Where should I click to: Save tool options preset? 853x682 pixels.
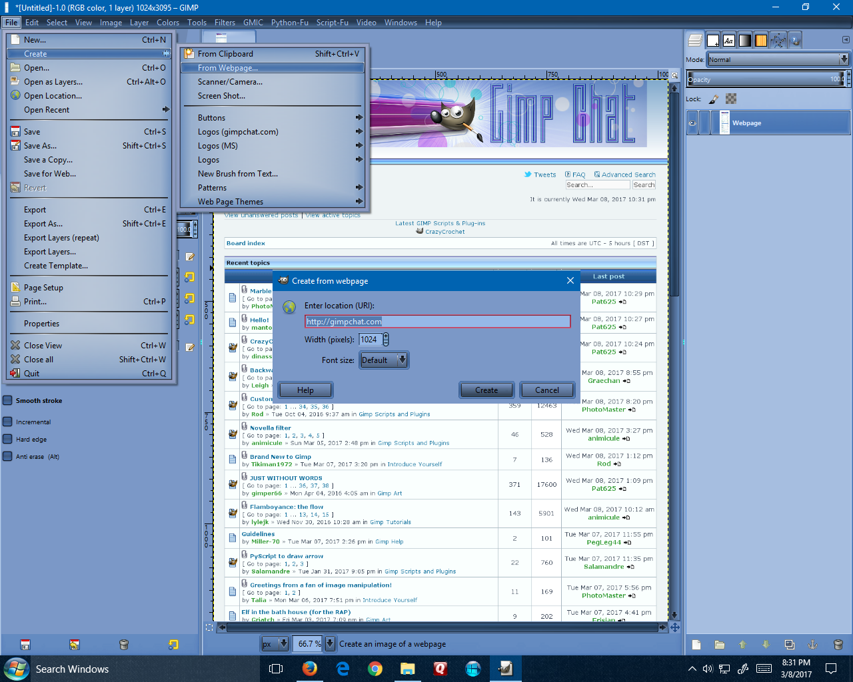click(x=25, y=644)
